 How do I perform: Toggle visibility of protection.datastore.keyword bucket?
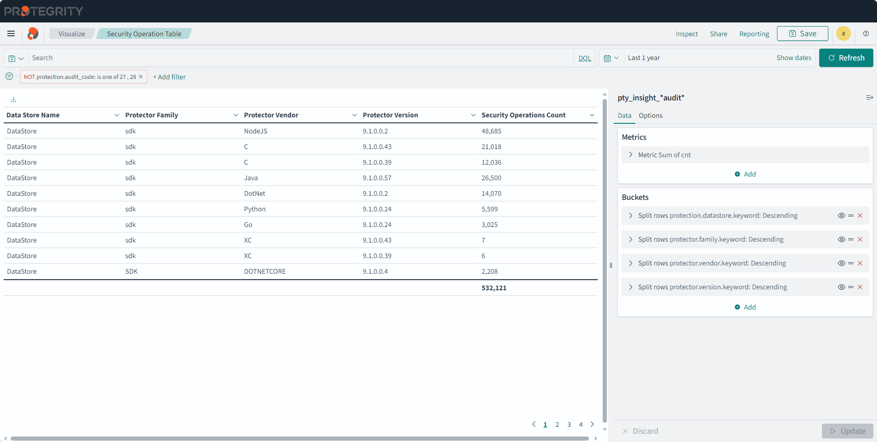[x=841, y=215]
